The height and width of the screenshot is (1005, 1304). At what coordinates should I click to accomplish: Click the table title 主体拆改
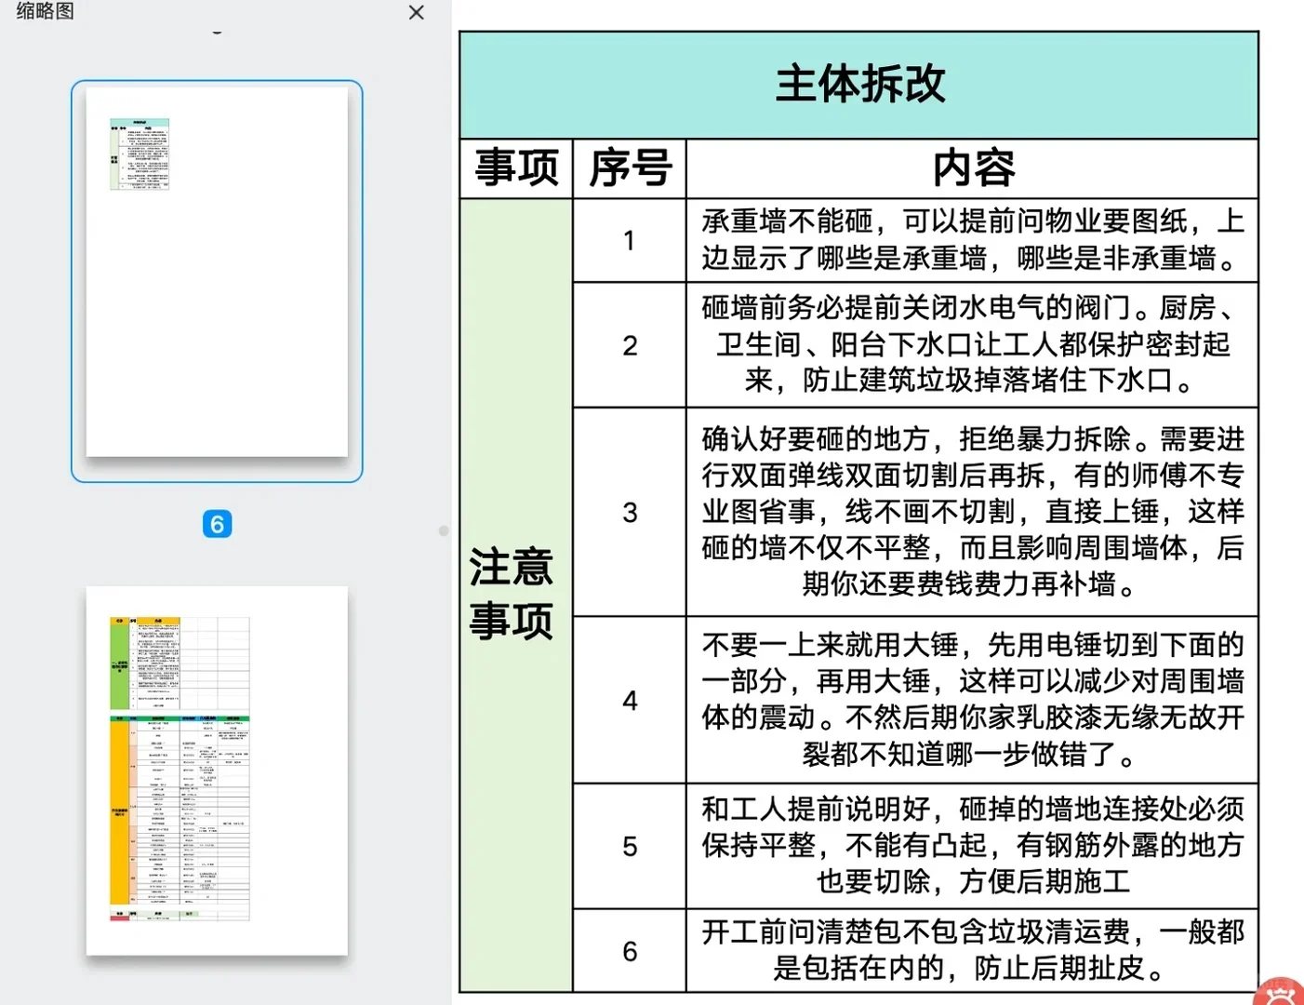[858, 84]
